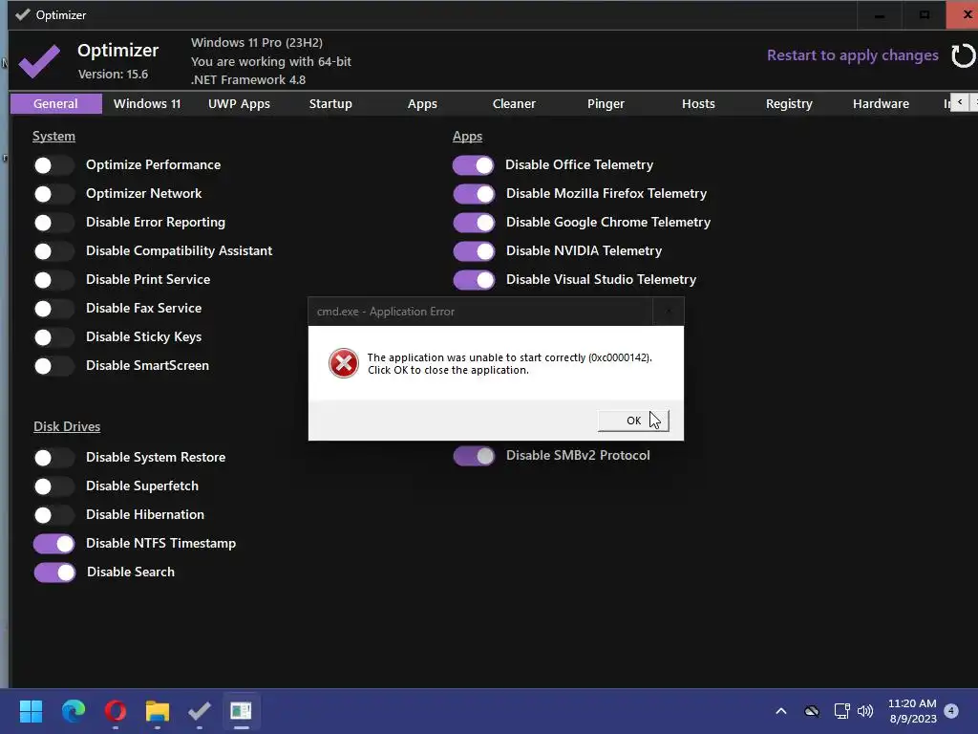The height and width of the screenshot is (734, 978).
Task: Toggle Disable SMBv2 Protocol switch
Action: [x=474, y=456]
